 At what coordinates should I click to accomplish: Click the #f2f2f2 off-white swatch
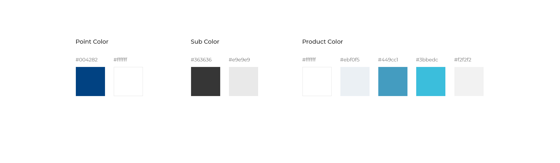click(469, 81)
